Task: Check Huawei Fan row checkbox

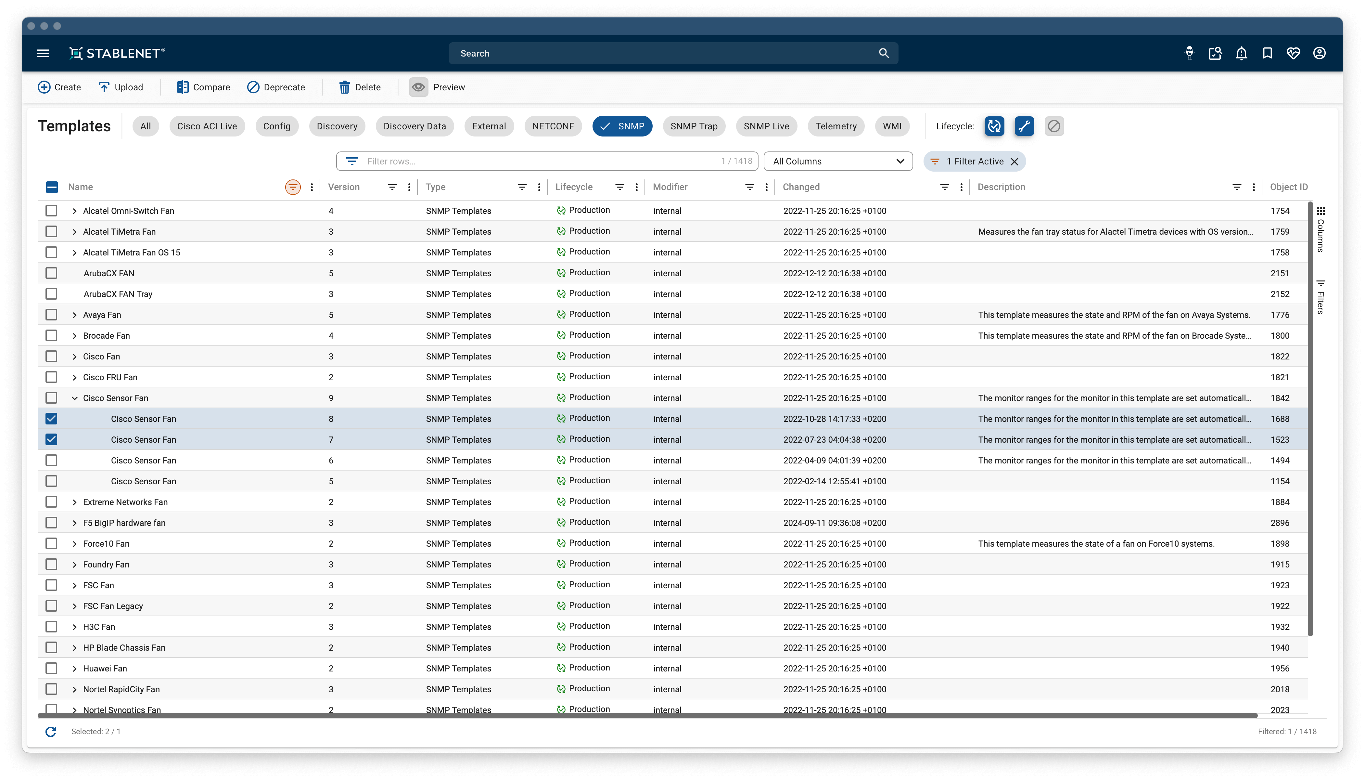Action: click(51, 668)
